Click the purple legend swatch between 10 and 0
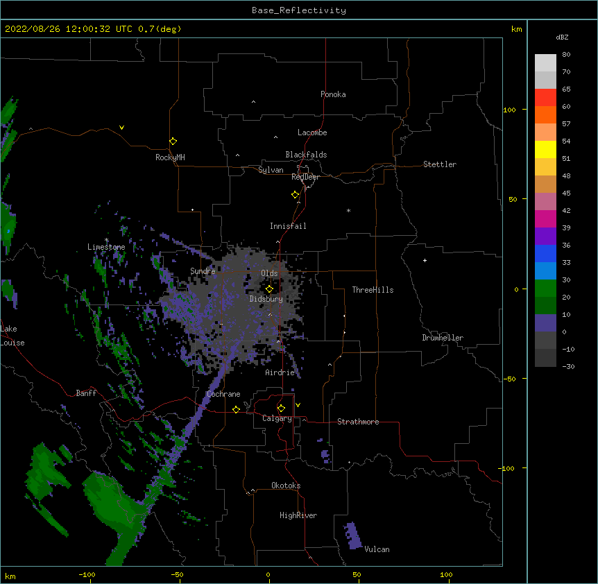This screenshot has width=598, height=584. [545, 323]
